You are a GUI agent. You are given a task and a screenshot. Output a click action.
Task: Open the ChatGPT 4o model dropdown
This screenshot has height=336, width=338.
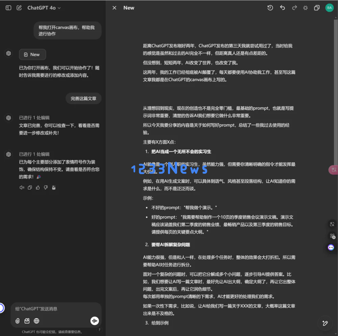[44, 8]
